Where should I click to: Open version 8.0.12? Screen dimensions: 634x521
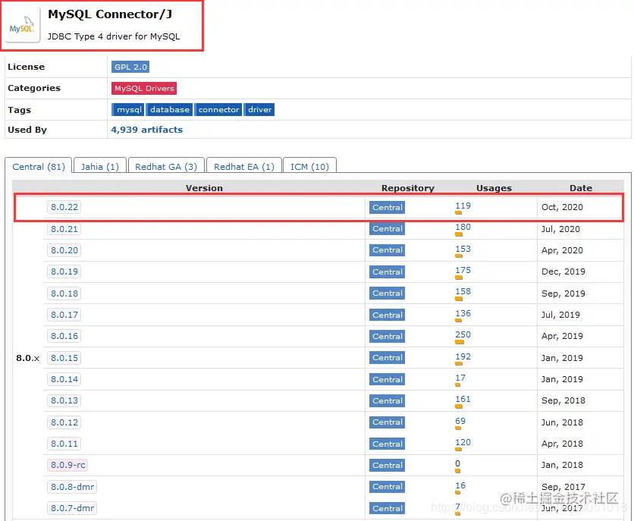point(64,422)
